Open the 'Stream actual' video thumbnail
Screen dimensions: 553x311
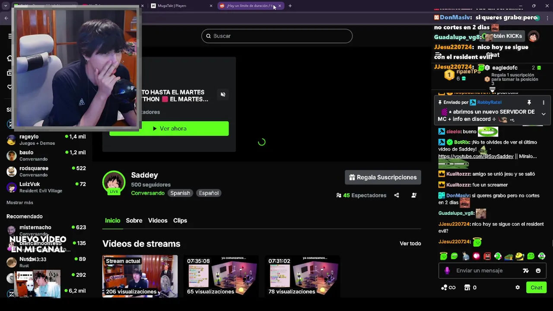coord(140,276)
